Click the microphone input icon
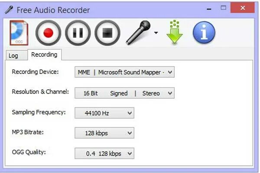The height and width of the screenshot is (173, 260). coord(138,33)
